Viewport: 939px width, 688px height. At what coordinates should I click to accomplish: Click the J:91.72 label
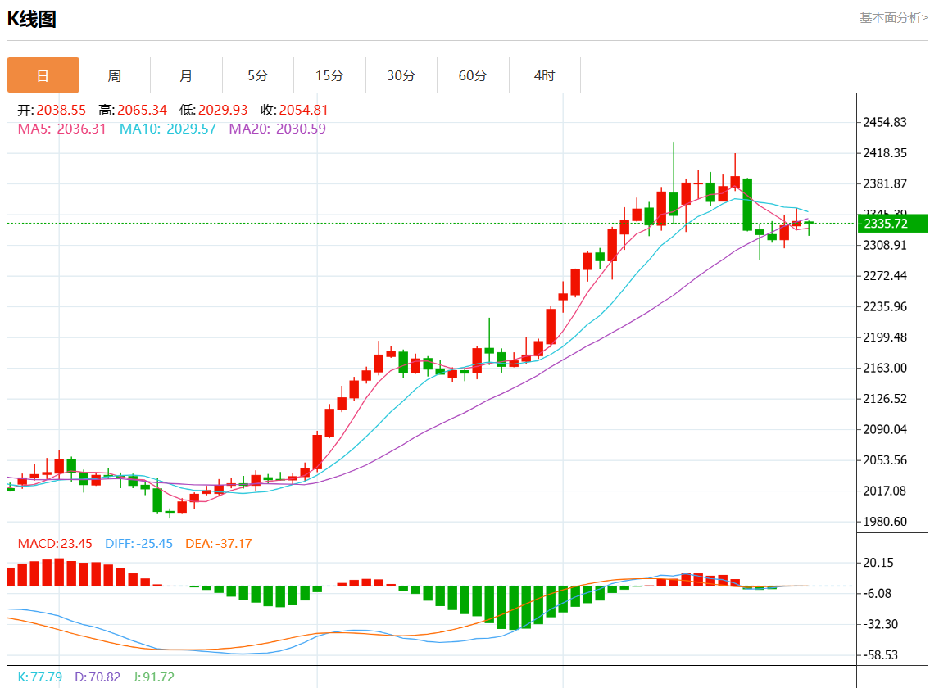pyautogui.click(x=154, y=677)
